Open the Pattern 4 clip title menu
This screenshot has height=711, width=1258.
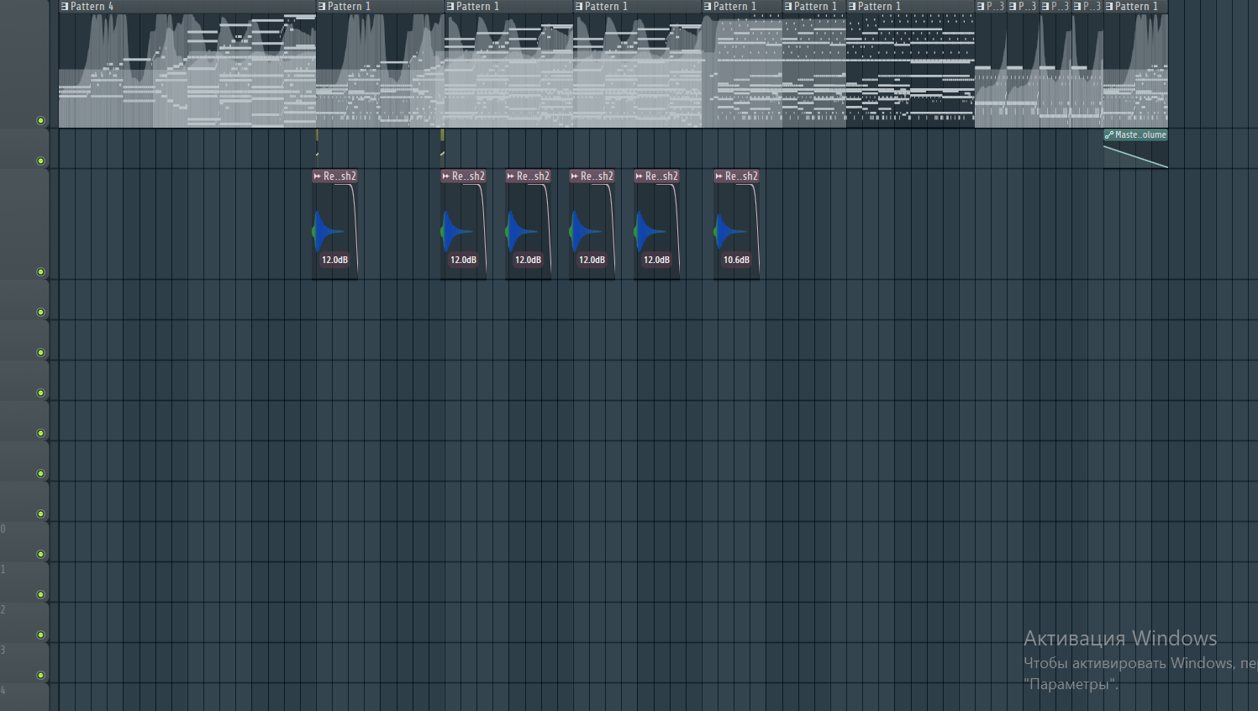tap(92, 6)
